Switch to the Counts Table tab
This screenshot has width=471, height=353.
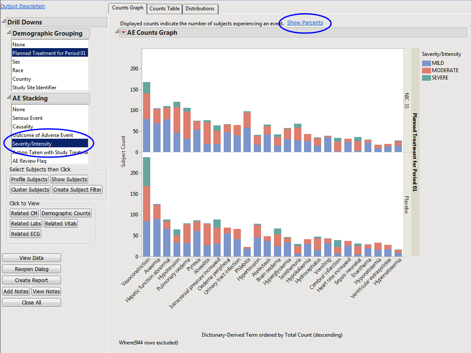pyautogui.click(x=164, y=9)
